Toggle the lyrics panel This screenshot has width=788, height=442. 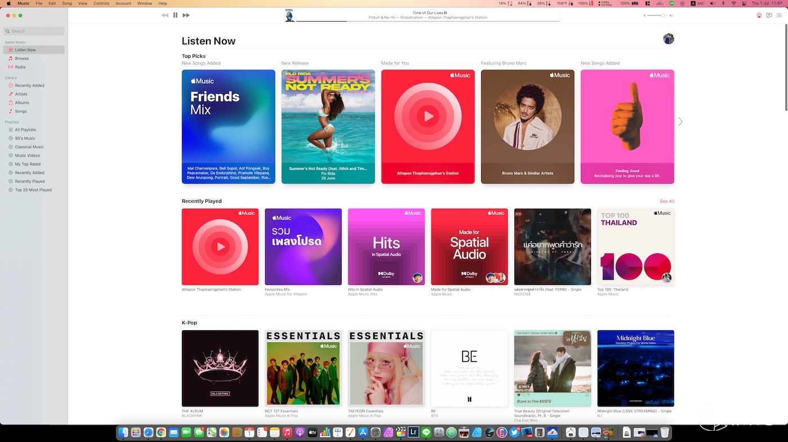click(x=769, y=15)
